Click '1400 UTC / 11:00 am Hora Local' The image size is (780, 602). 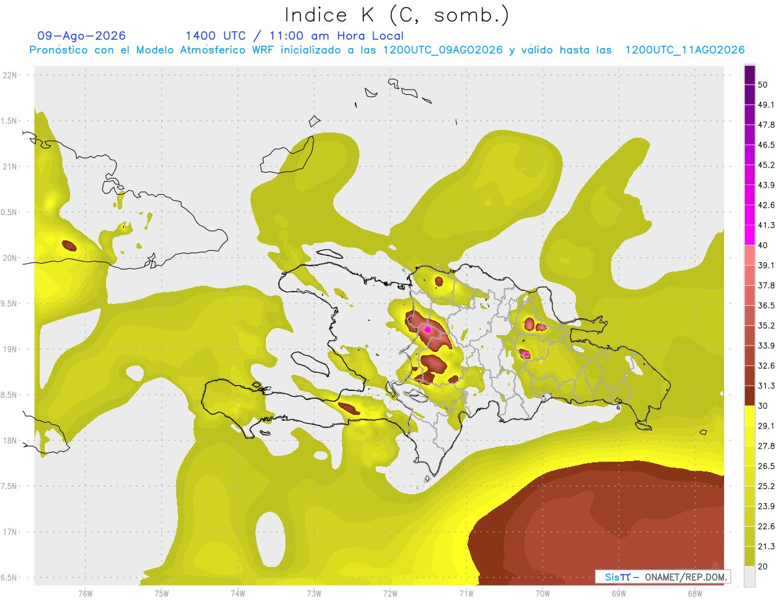click(x=294, y=36)
